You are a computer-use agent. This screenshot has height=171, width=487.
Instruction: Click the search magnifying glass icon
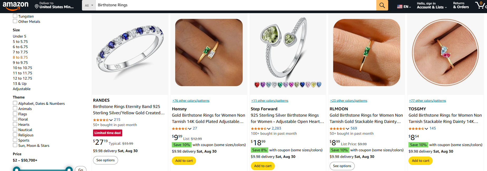point(382,5)
